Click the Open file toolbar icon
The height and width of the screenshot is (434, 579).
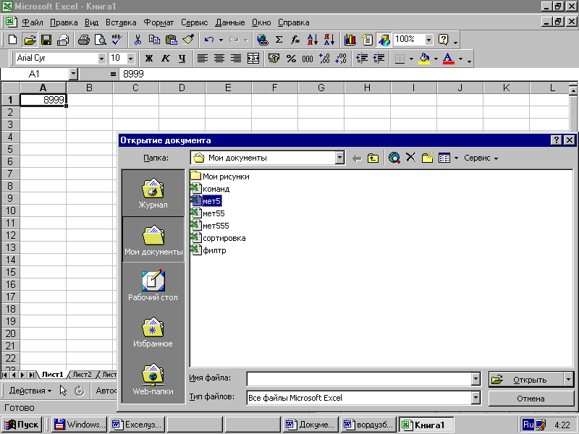30,40
